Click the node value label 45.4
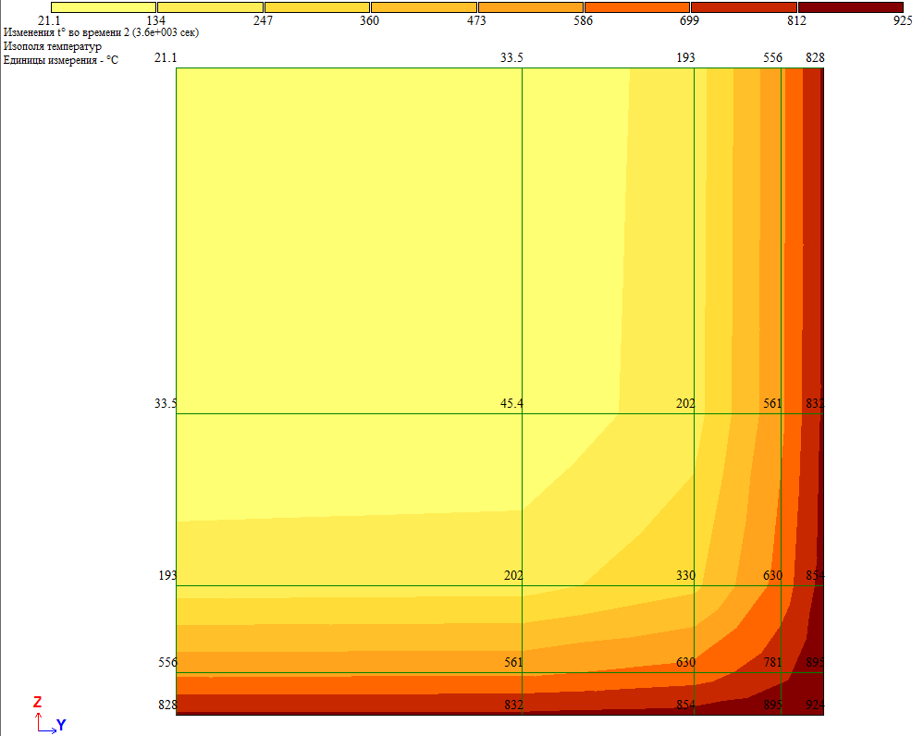The image size is (924, 736). pyautogui.click(x=511, y=404)
